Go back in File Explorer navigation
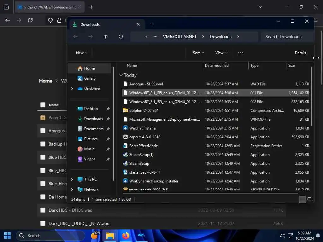 [x=75, y=37]
